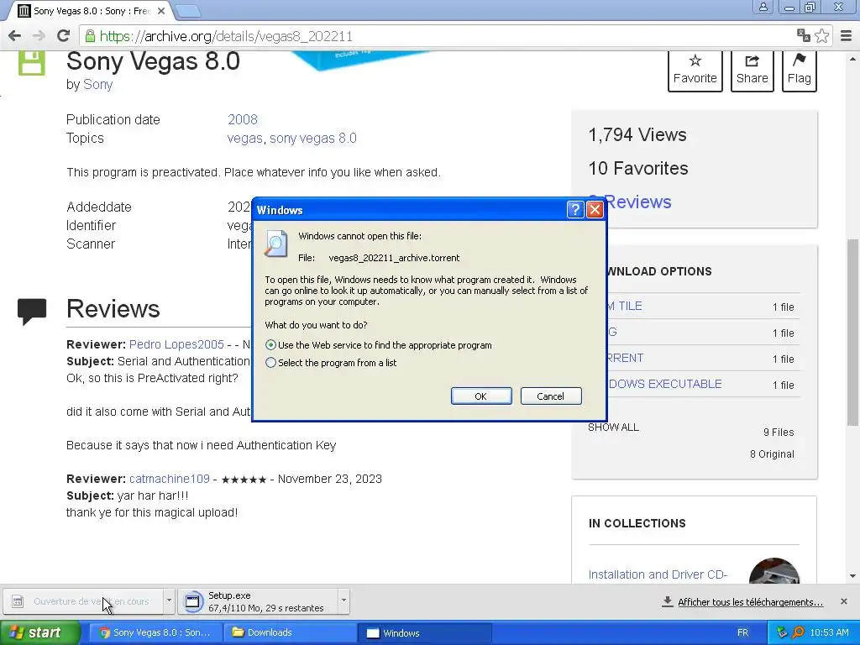Open the 'sony vegas 8.0' topic link
The height and width of the screenshot is (645, 860).
pos(312,139)
